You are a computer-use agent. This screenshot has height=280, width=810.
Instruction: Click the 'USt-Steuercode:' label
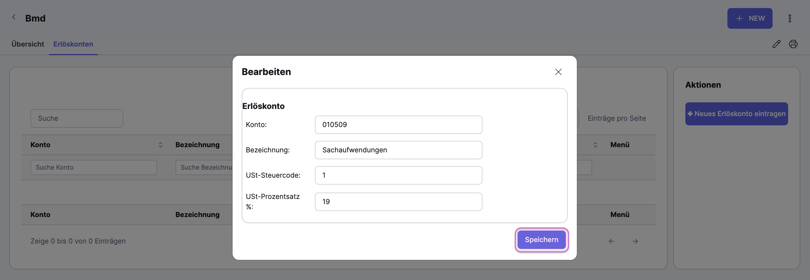[273, 175]
